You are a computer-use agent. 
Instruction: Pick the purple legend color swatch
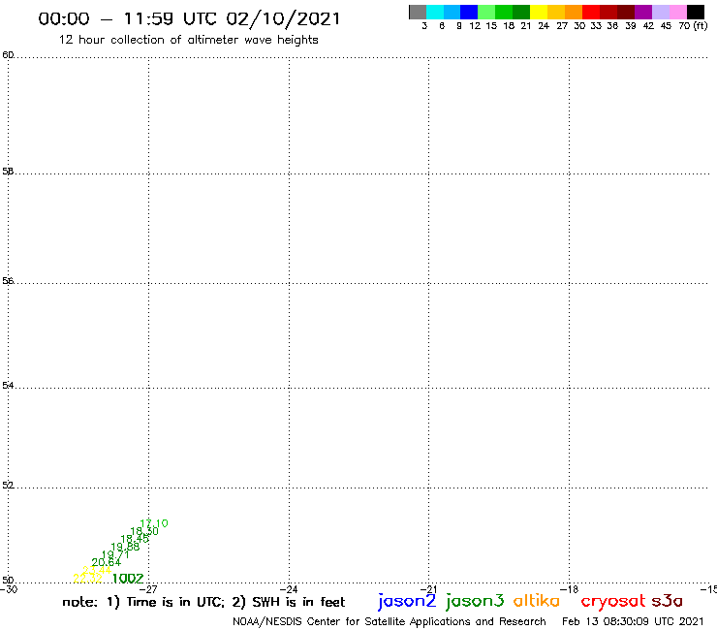tap(643, 12)
